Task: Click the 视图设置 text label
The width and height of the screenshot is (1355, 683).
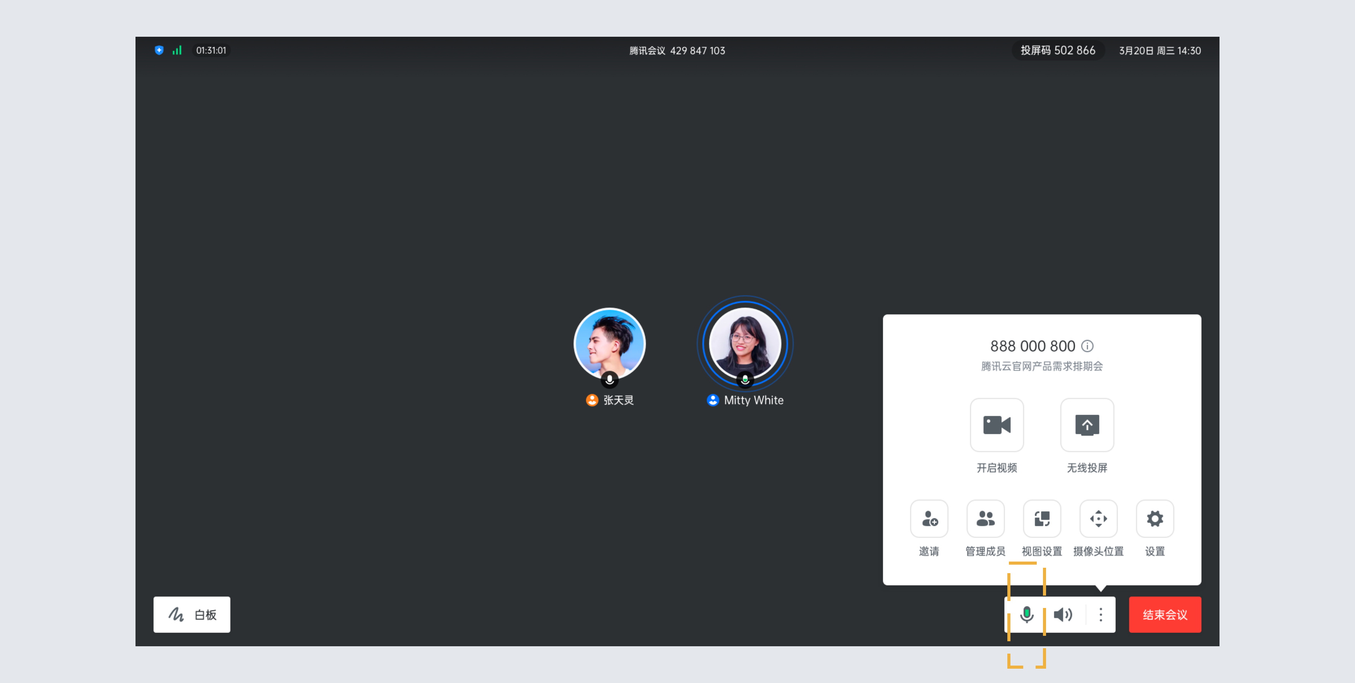Action: coord(1041,552)
